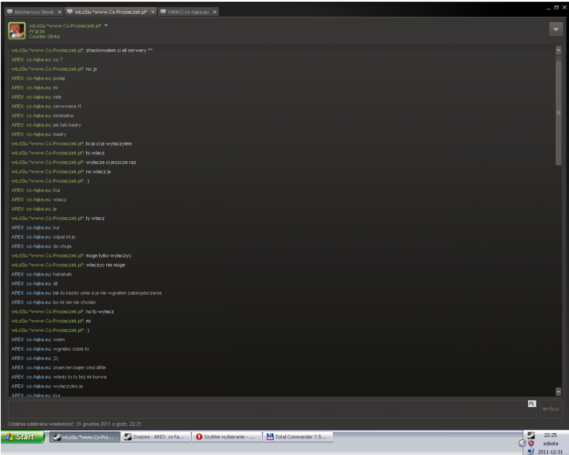Click the message 'rate'

click(57, 97)
